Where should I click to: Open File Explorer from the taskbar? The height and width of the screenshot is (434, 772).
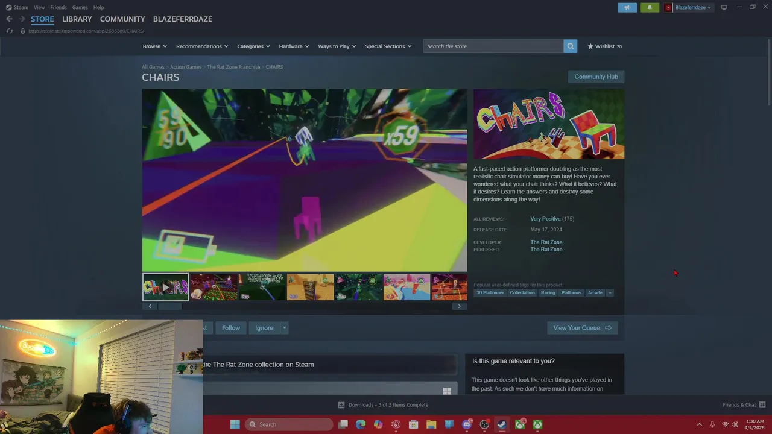tap(431, 424)
